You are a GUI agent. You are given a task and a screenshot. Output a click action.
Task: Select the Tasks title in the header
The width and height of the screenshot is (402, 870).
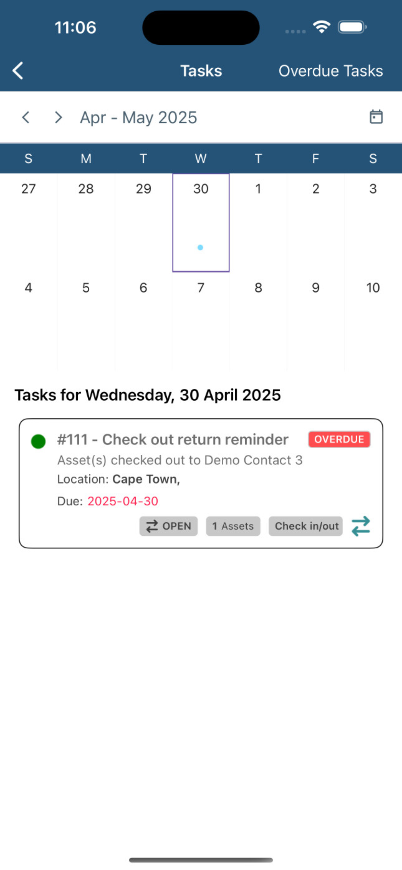pyautogui.click(x=201, y=71)
